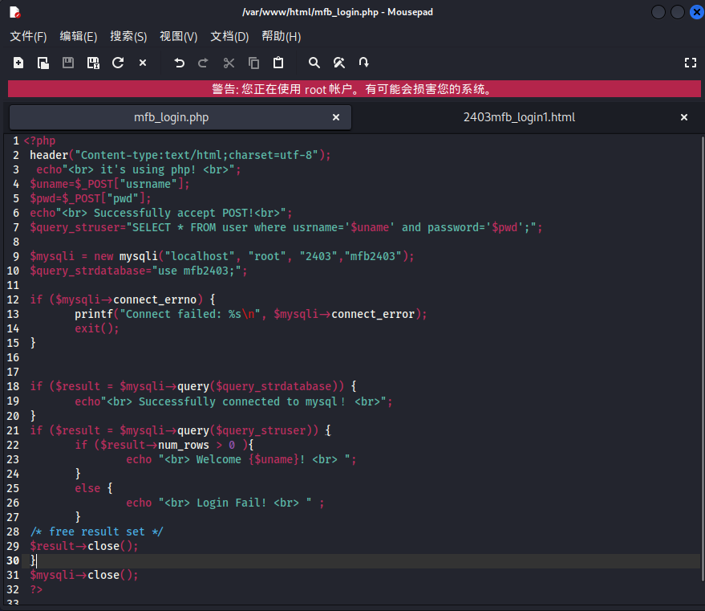
Task: Click "Successfully accept POST!" text
Action: tap(173, 213)
